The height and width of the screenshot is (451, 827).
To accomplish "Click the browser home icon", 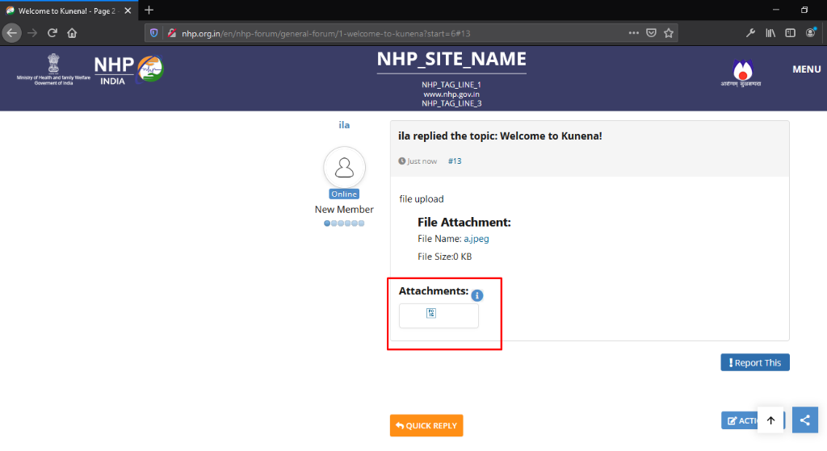I will 72,33.
